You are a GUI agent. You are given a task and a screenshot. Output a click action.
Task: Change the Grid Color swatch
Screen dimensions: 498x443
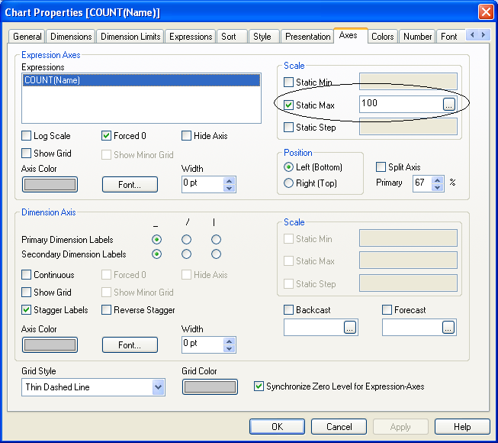pos(210,387)
